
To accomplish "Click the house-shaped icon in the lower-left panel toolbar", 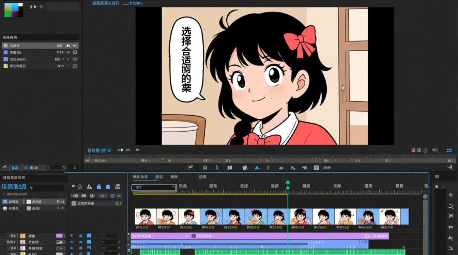I will coord(80,187).
